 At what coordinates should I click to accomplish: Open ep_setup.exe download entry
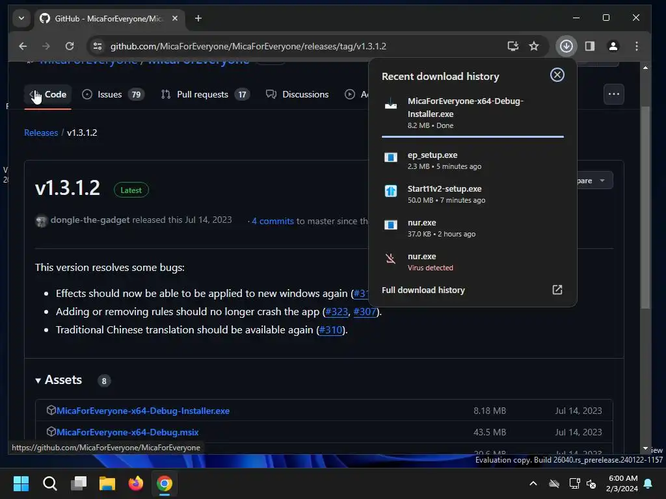[x=473, y=160]
